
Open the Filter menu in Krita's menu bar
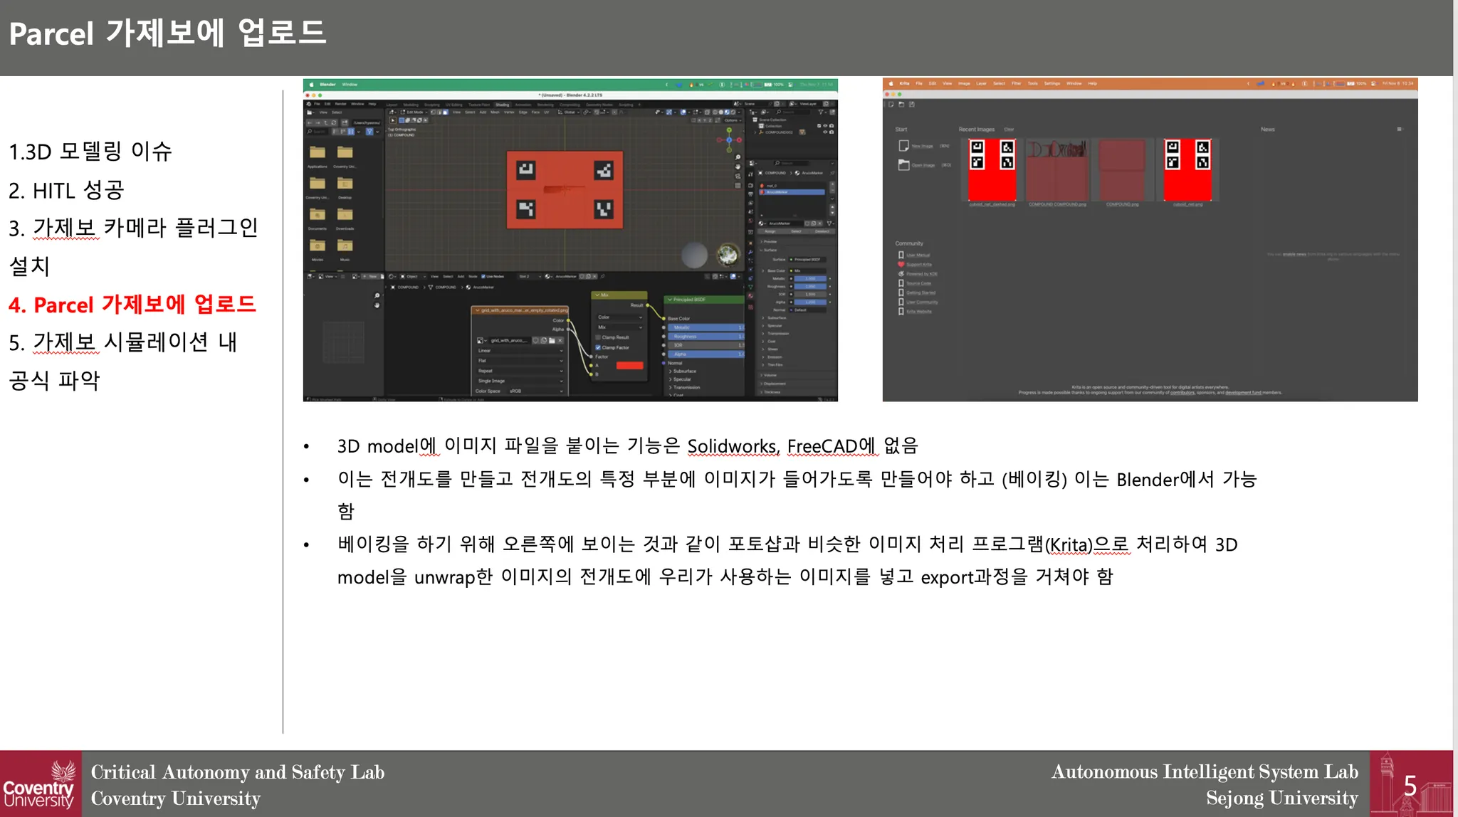coord(1016,83)
